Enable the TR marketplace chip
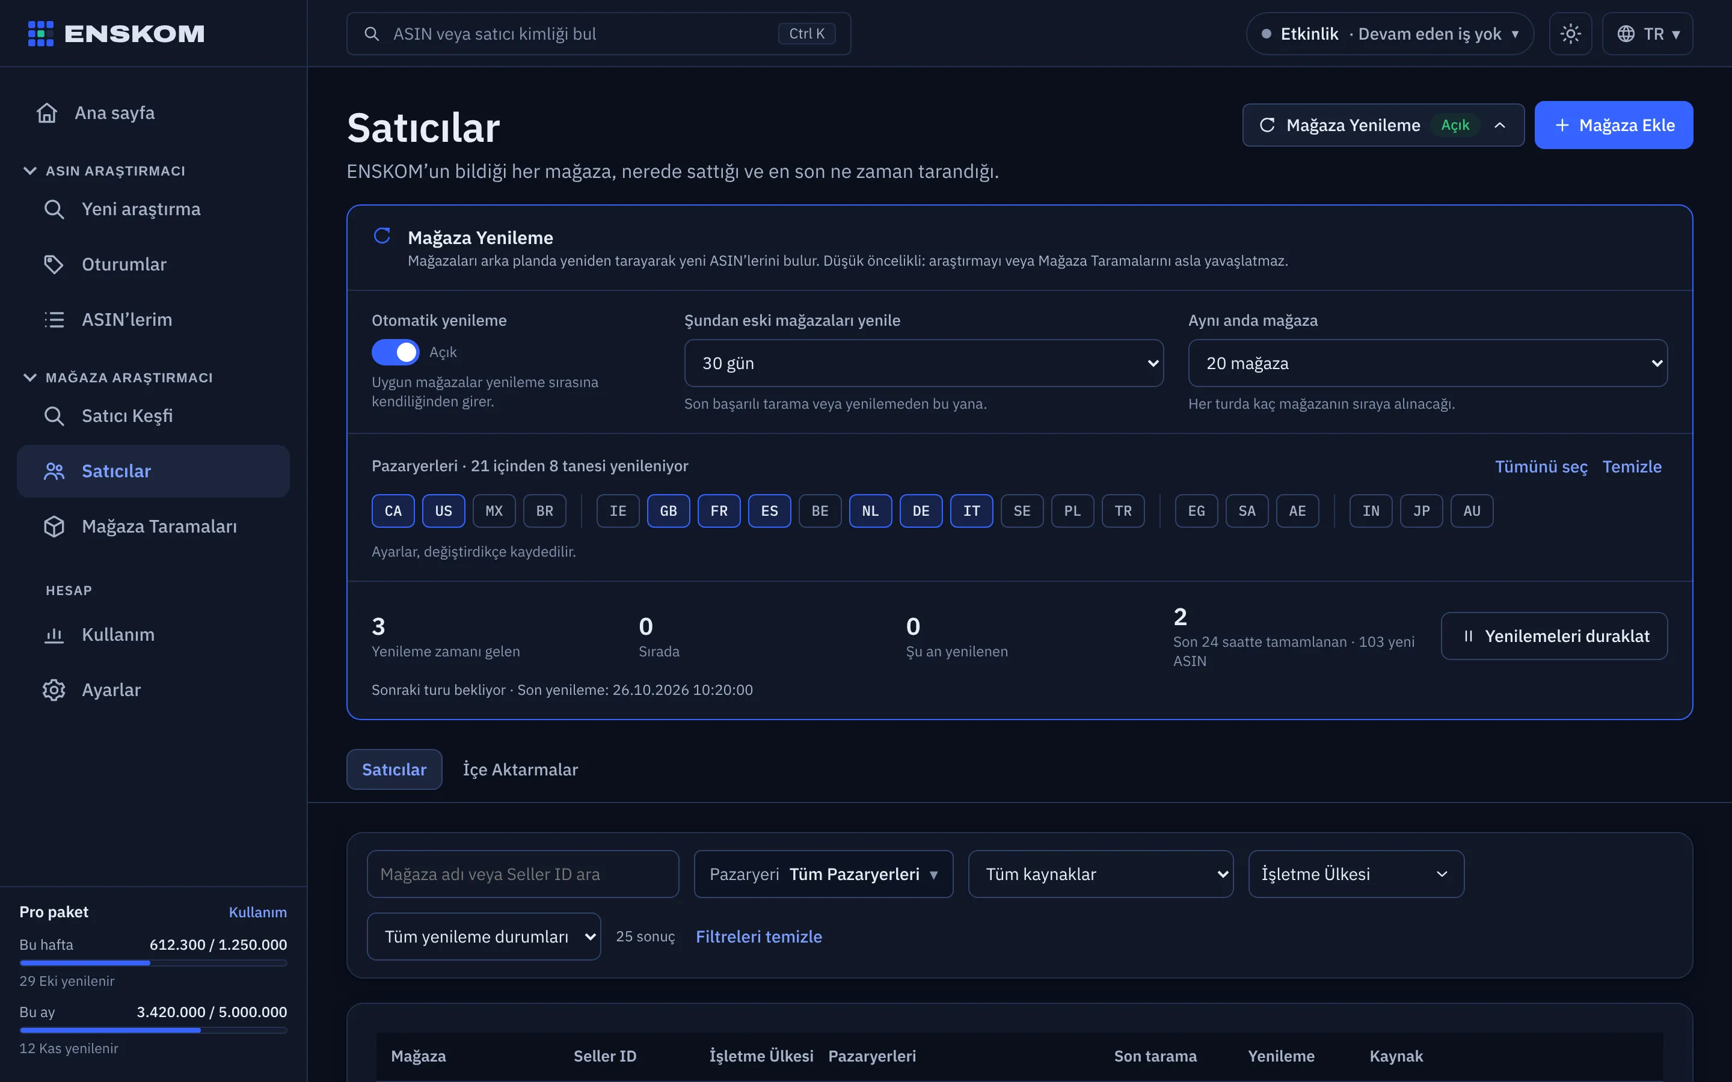The width and height of the screenshot is (1732, 1082). [1123, 511]
